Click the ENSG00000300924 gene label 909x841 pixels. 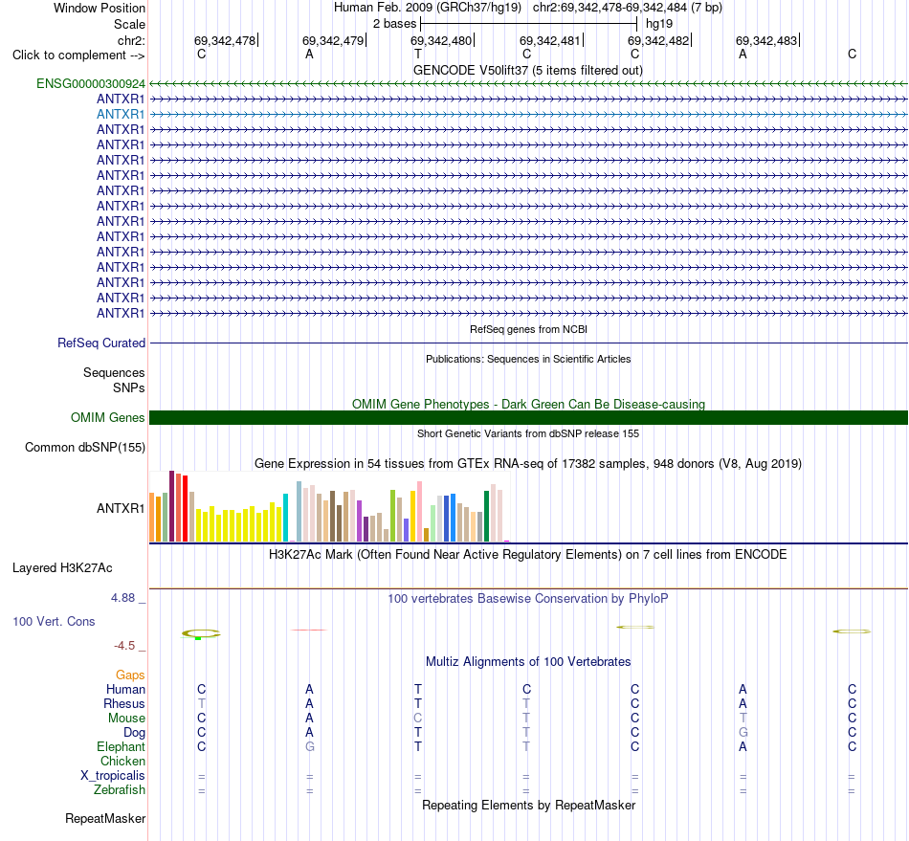click(x=91, y=83)
